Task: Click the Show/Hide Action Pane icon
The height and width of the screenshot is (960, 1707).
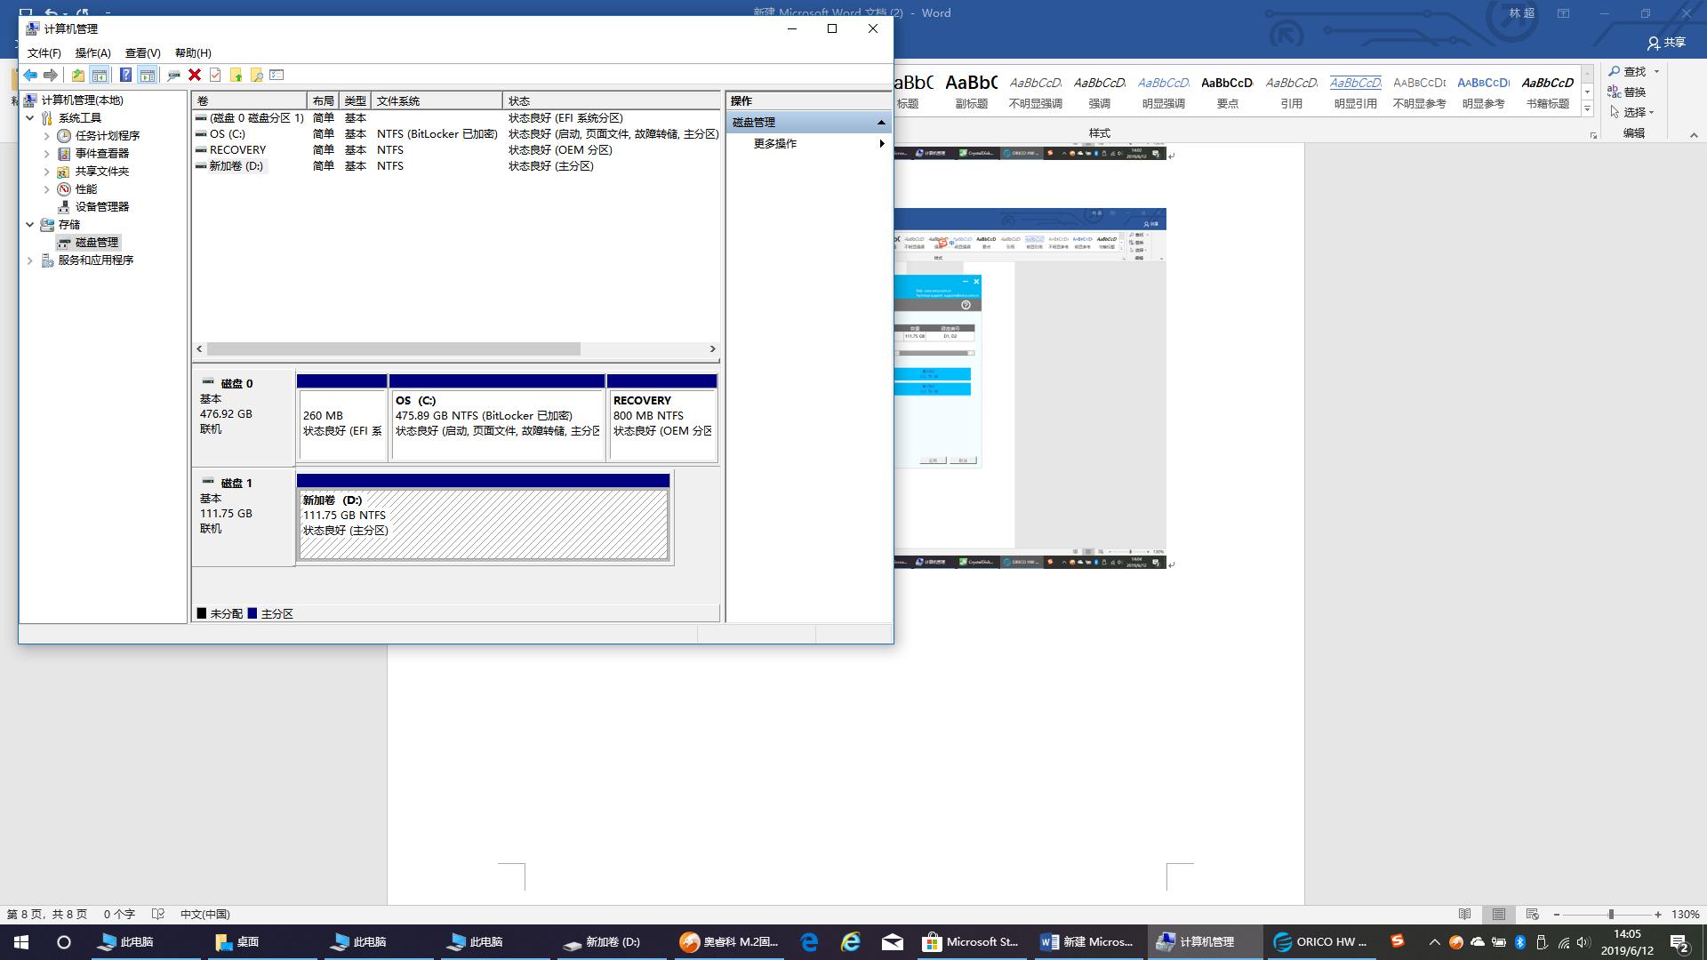Action: [148, 76]
